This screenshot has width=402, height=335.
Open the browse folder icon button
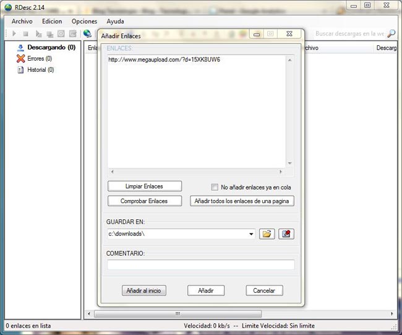tap(267, 234)
